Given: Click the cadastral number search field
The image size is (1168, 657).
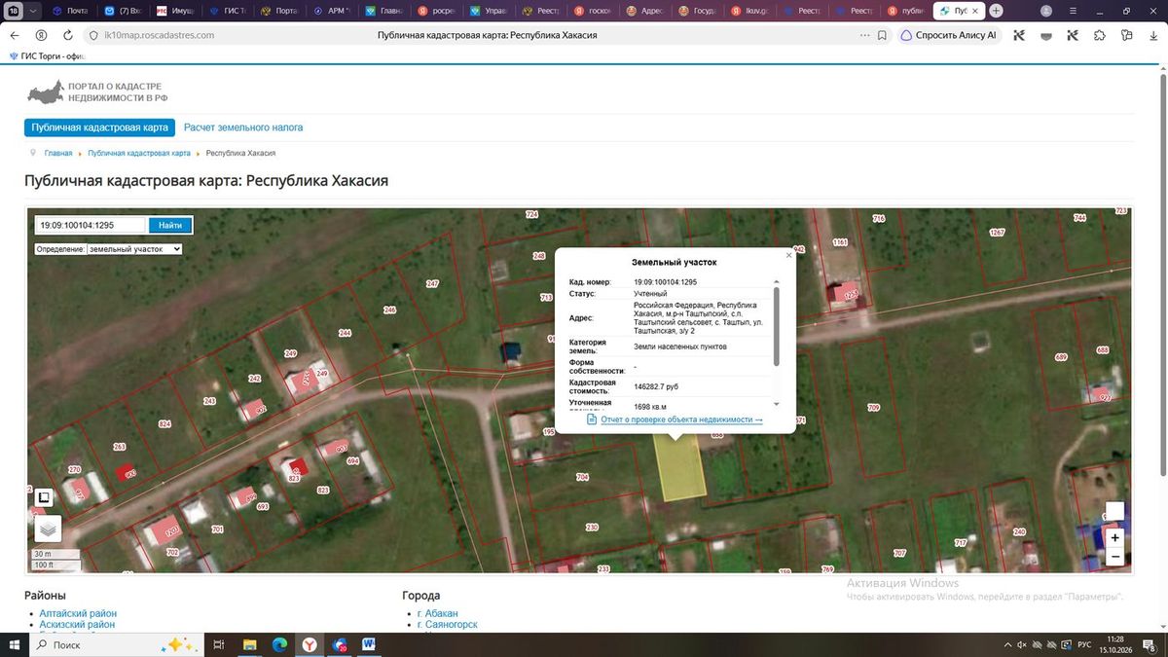Looking at the screenshot, I should [x=91, y=225].
